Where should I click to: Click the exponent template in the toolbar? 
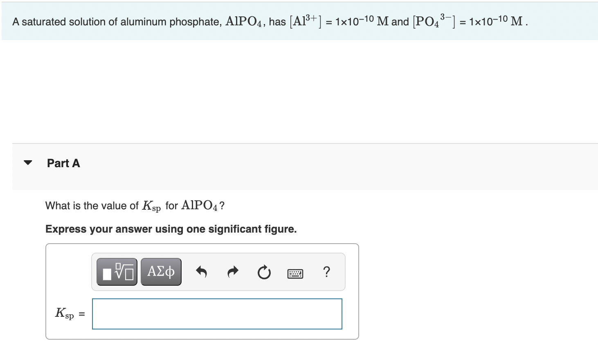tap(116, 271)
